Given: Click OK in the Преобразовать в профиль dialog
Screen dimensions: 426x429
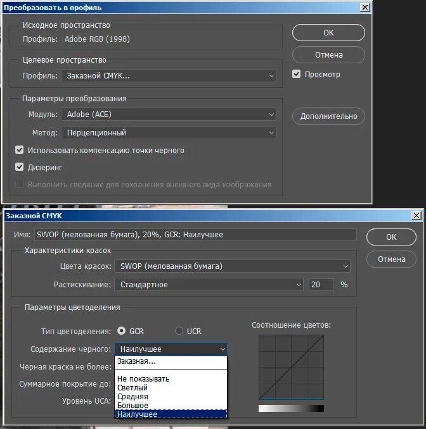Looking at the screenshot, I should coord(328,32).
